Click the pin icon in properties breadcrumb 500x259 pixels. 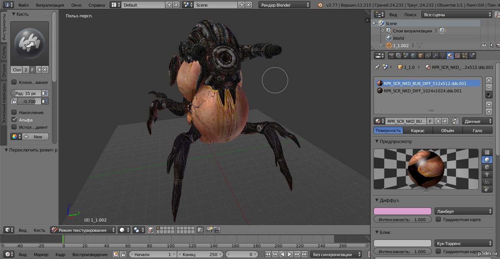(377, 67)
